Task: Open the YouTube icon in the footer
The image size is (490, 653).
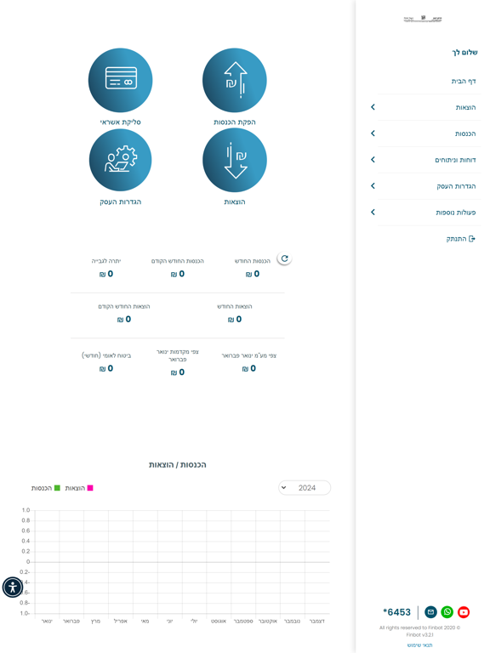Action: pos(464,612)
